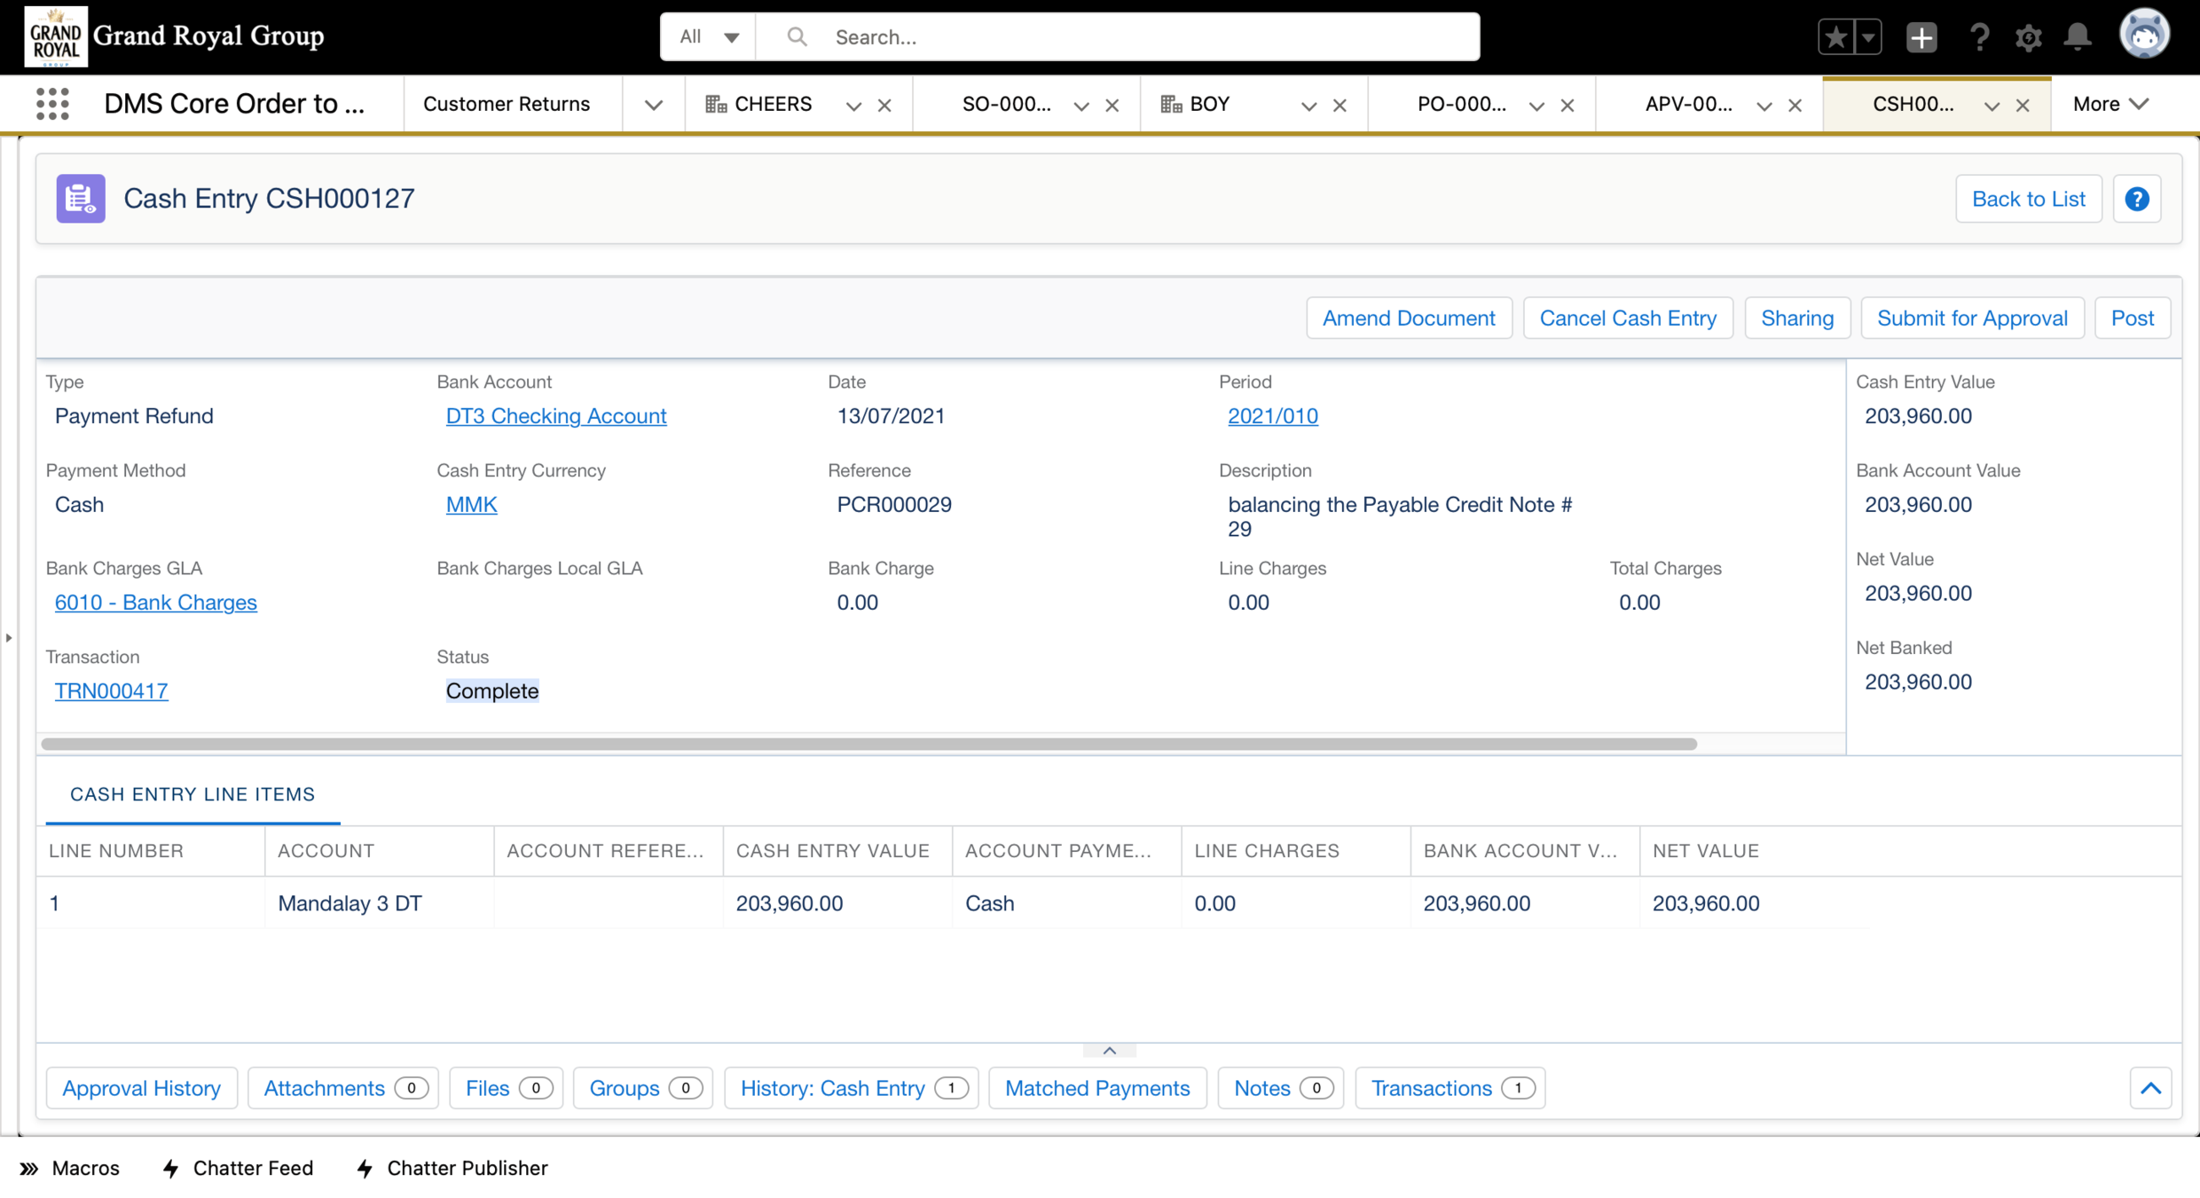This screenshot has width=2200, height=1198.
Task: Click the Post button
Action: [x=2132, y=318]
